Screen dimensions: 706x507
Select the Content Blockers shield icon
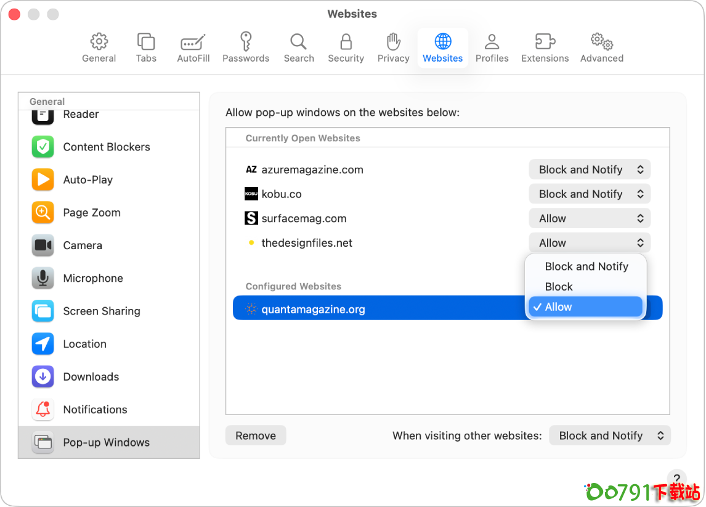click(43, 147)
